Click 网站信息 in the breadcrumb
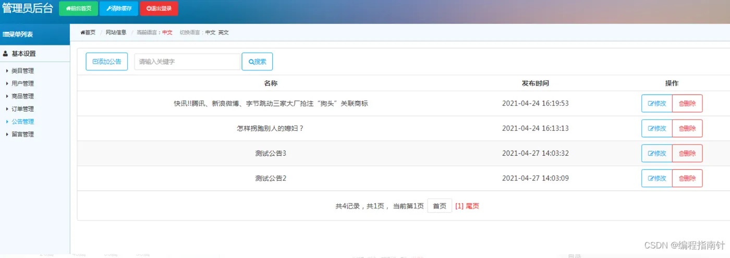This screenshot has height=258, width=730. coord(116,32)
